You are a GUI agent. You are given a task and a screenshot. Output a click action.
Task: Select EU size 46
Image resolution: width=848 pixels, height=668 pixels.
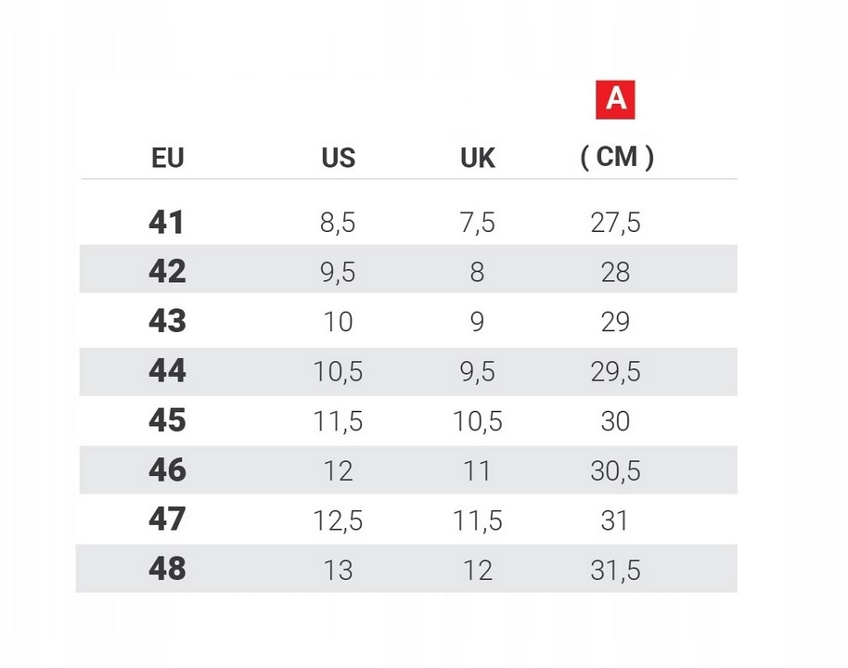click(167, 470)
